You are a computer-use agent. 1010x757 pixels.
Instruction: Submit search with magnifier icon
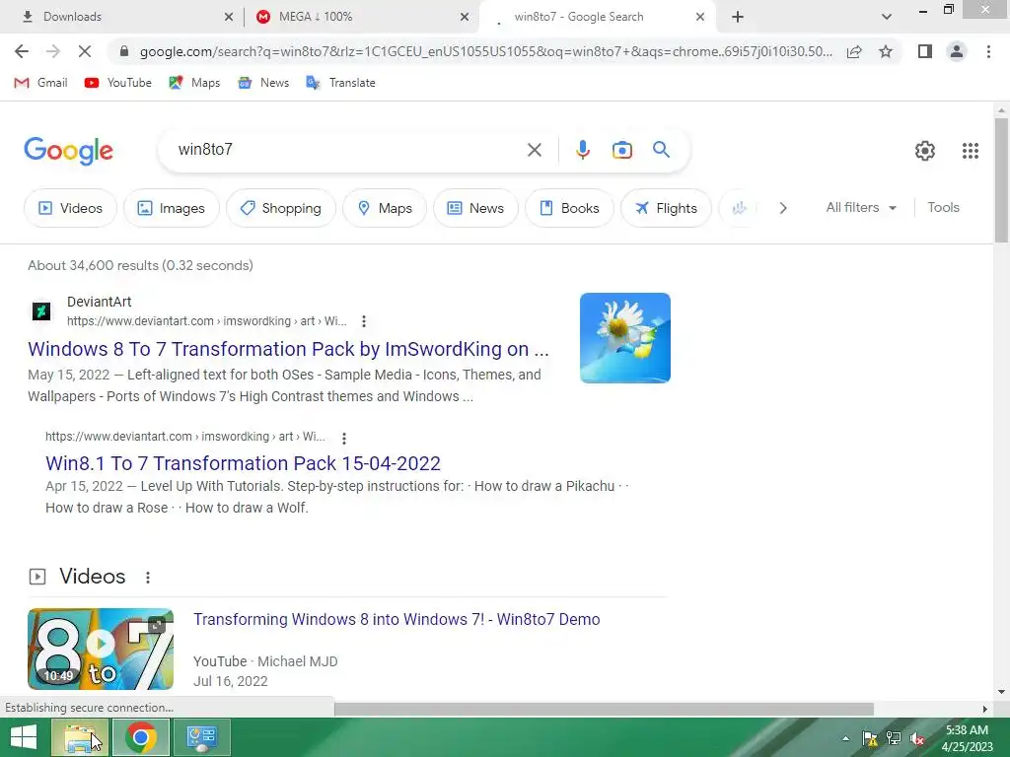[x=661, y=150]
